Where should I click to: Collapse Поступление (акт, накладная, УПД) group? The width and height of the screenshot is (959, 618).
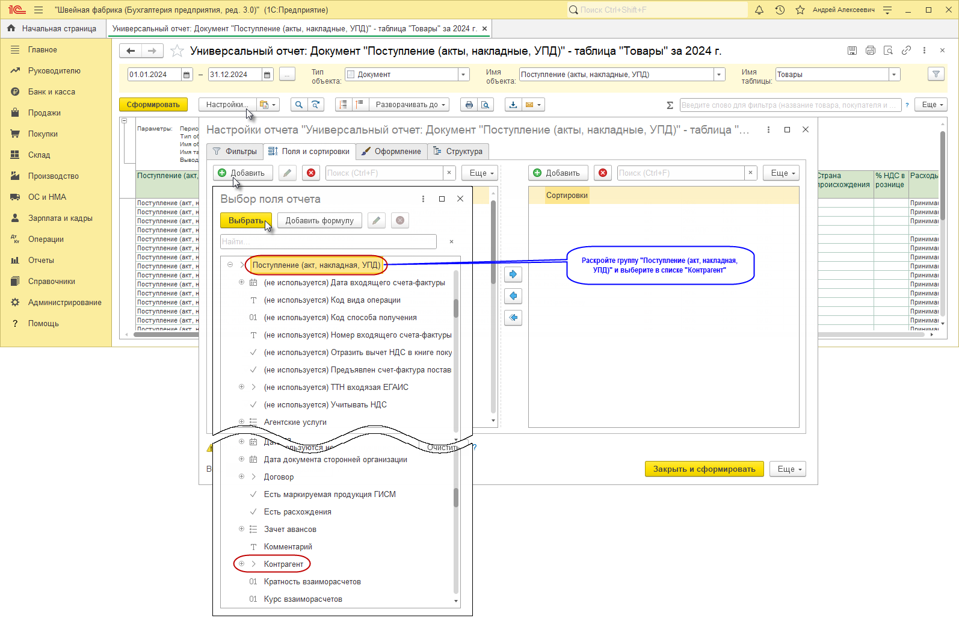(230, 265)
